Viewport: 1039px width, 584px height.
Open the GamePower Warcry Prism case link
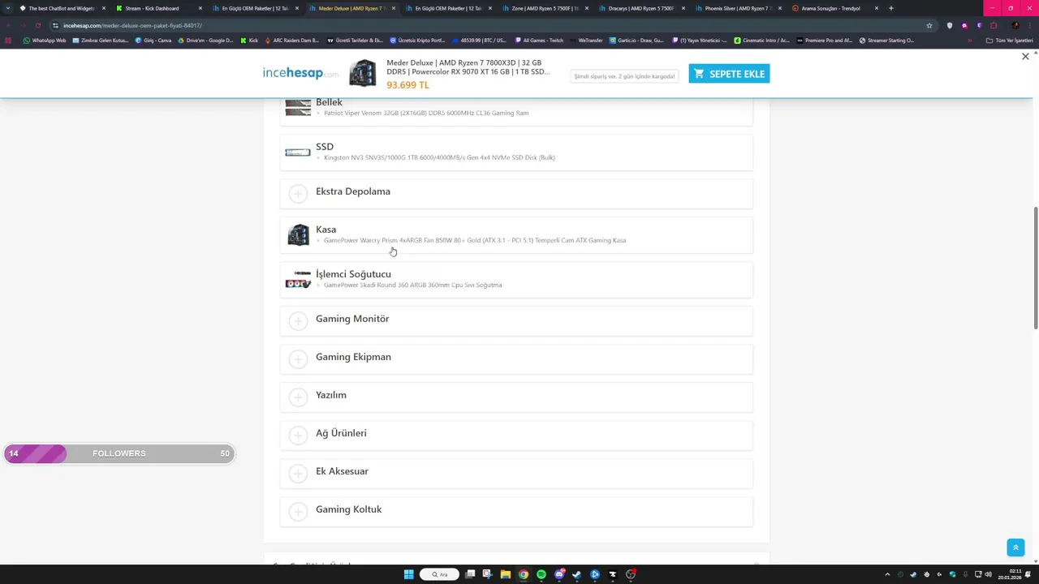pyautogui.click(x=475, y=240)
